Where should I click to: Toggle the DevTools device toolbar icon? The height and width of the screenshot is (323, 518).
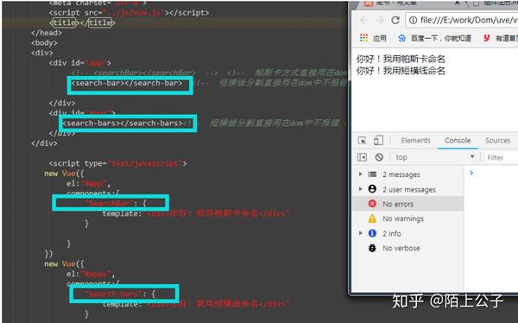378,141
